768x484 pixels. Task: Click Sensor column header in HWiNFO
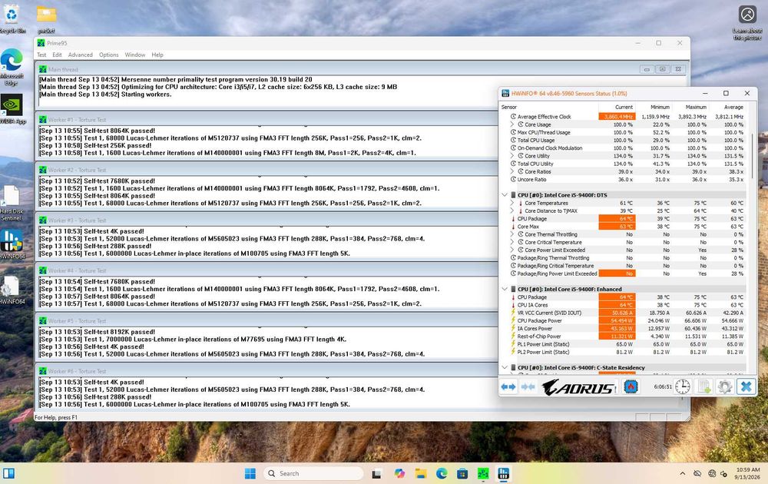(548, 107)
